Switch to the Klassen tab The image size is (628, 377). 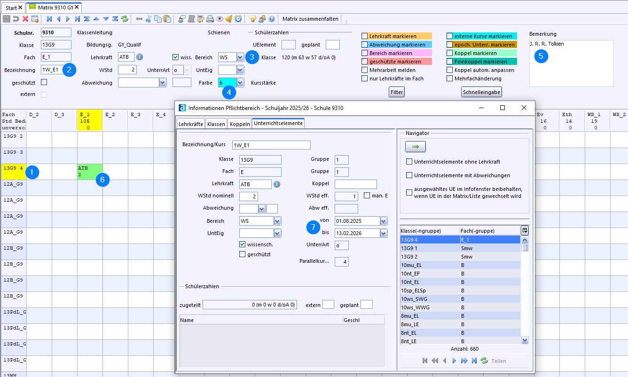click(216, 124)
